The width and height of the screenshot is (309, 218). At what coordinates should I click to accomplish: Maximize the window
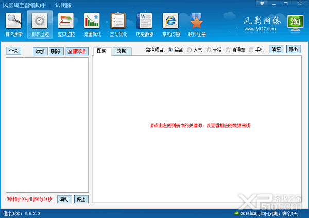click(285, 4)
